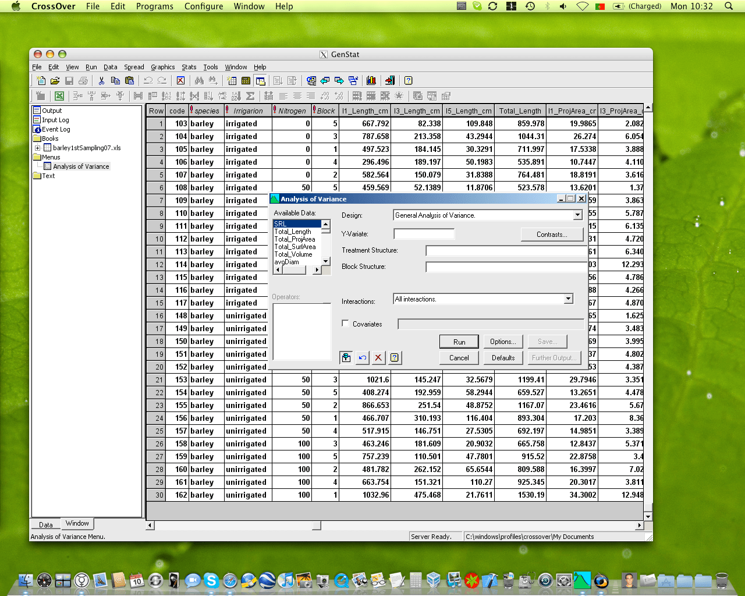The width and height of the screenshot is (745, 596).
Task: Click the Help question mark toolbar icon
Action: [409, 81]
